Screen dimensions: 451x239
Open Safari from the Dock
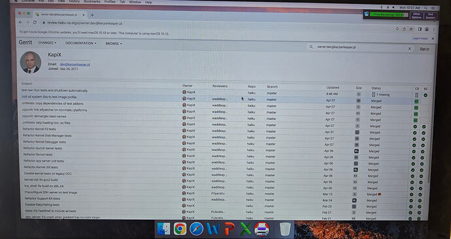point(197,229)
